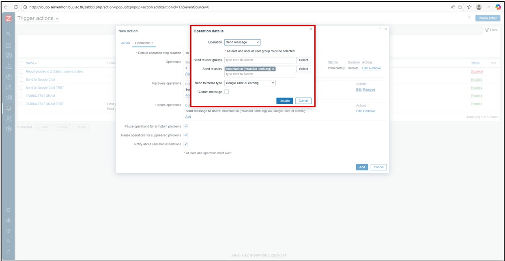Open the Dashboards icon in the sidebar
Viewport: 505px width, 261px height.
(x=9, y=45)
